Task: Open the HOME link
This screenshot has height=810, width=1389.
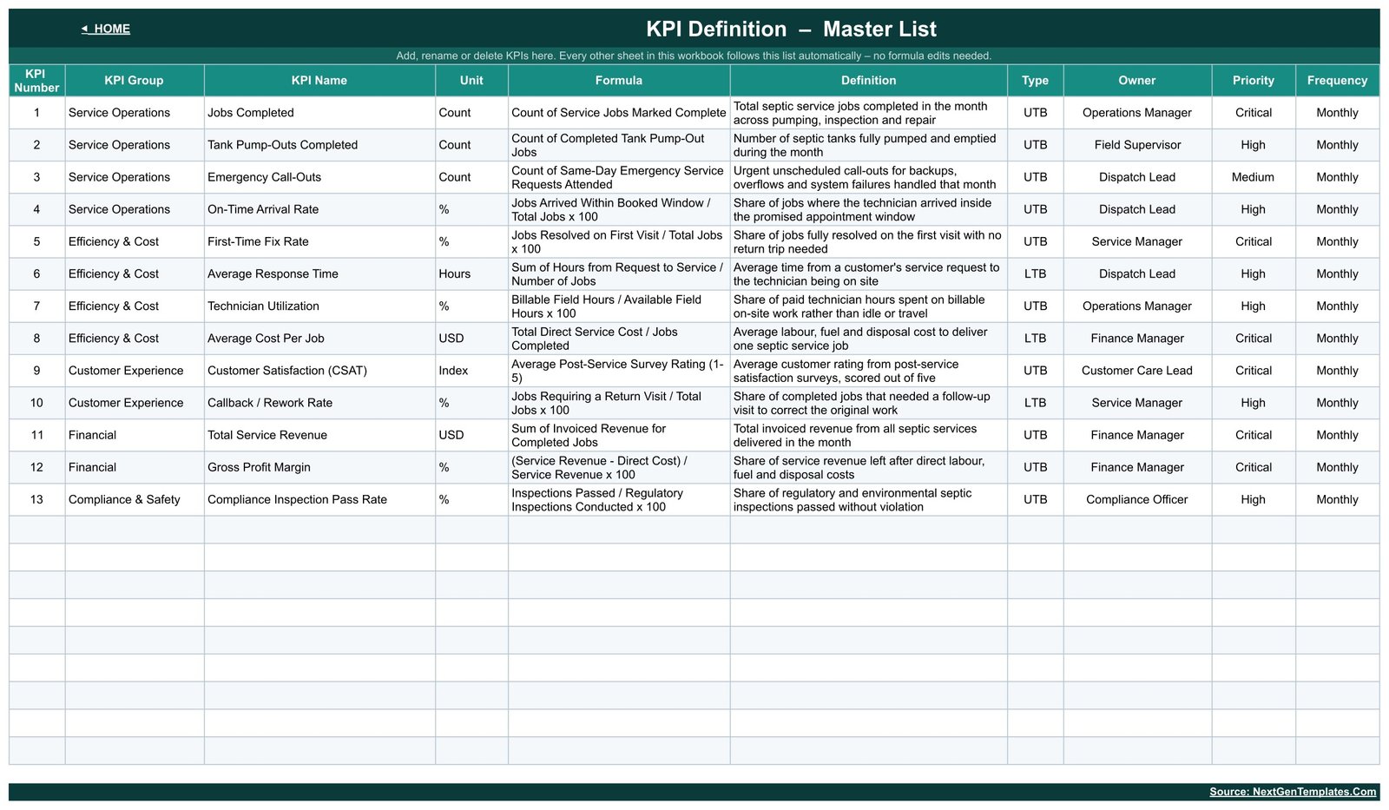Action: [106, 29]
